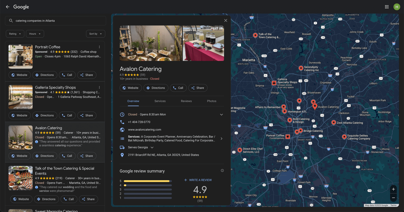This screenshot has width=404, height=212.
Task: Open more options for Galleria Specialty Shops
Action: coord(99,88)
